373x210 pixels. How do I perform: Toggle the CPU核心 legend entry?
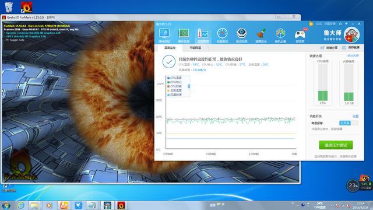[175, 82]
